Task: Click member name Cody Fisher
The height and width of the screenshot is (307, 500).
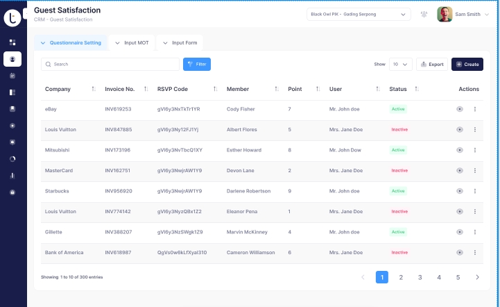Action: [x=241, y=109]
